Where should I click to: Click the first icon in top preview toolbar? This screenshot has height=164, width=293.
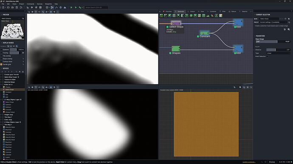[29, 12]
